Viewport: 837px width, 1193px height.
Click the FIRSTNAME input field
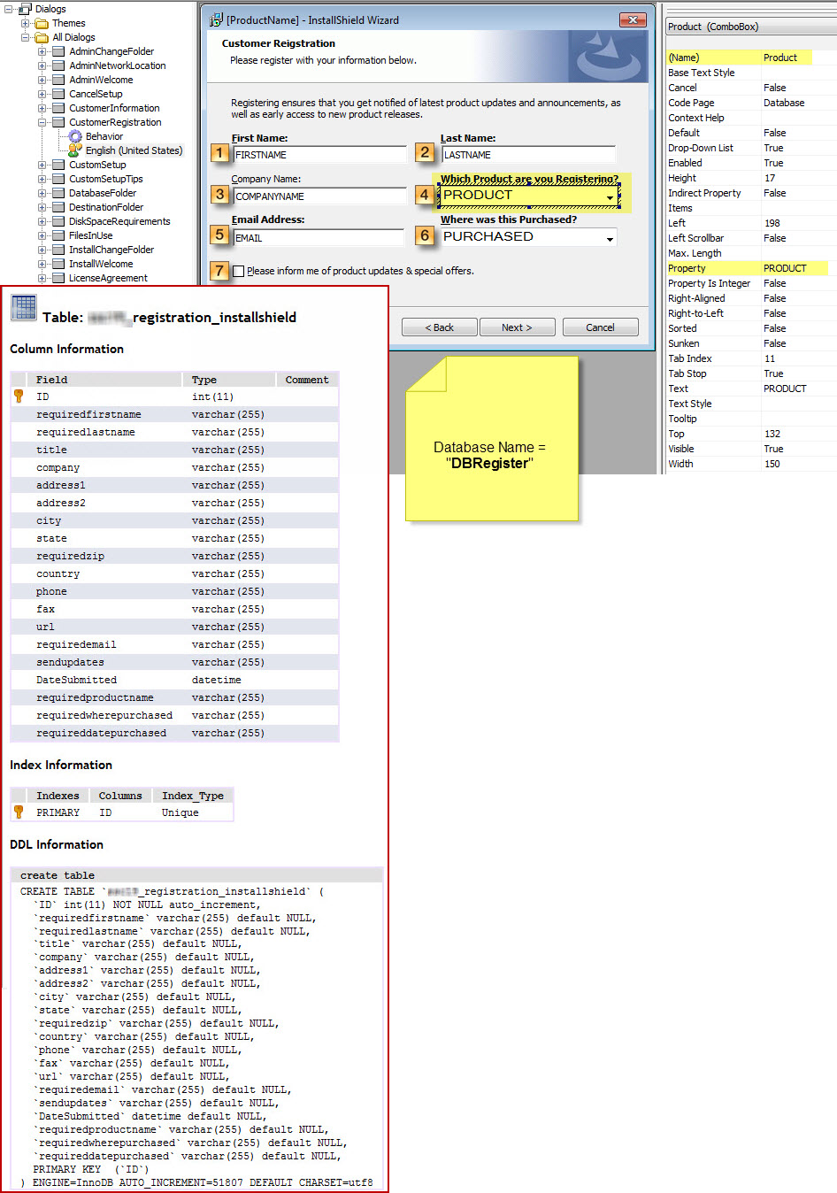[319, 155]
